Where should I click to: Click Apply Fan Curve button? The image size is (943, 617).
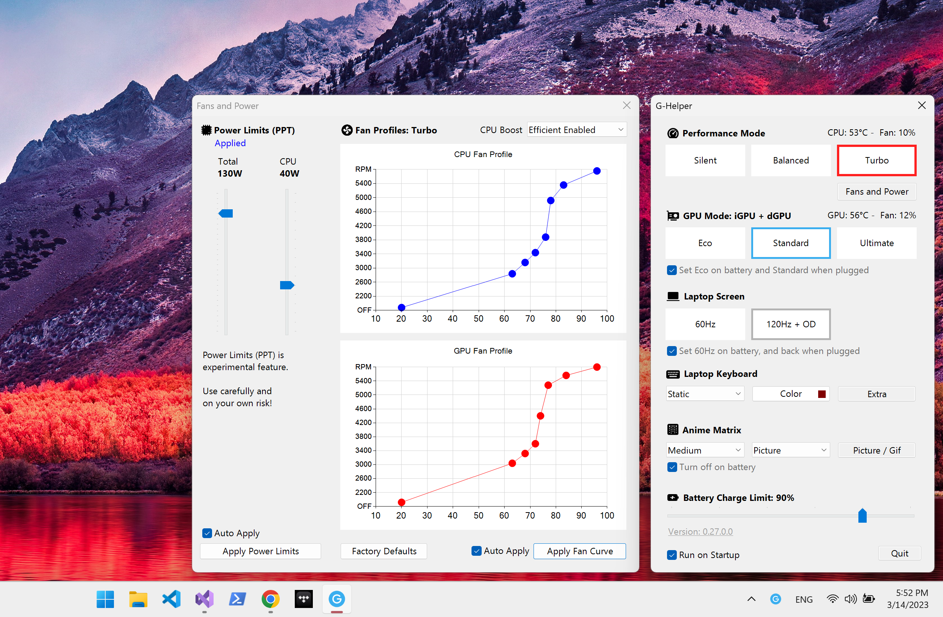coord(579,551)
